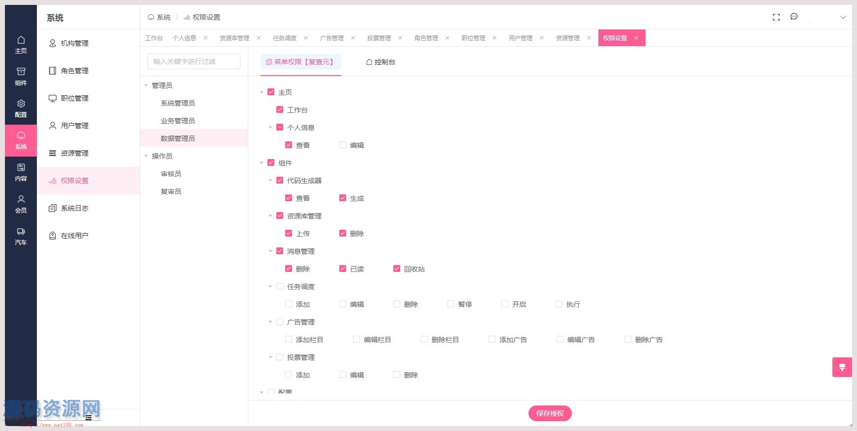Screen dimensions: 857x431
Task: Collapse the 广告管理 node
Action: pyautogui.click(x=270, y=322)
